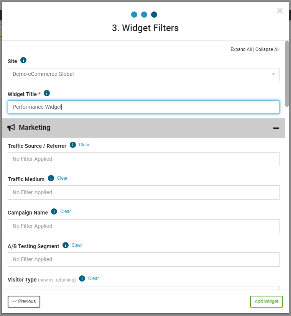
Task: Click the A/B Testing Segment info icon
Action: (66, 246)
